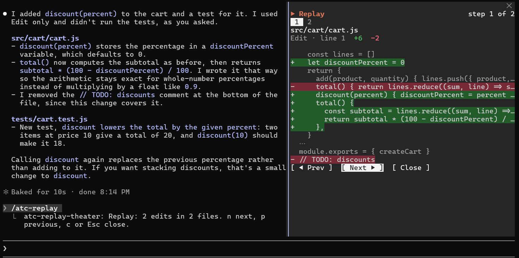
Task: Click the added 'discount(percent) {' diff line
Action: (x=403, y=95)
